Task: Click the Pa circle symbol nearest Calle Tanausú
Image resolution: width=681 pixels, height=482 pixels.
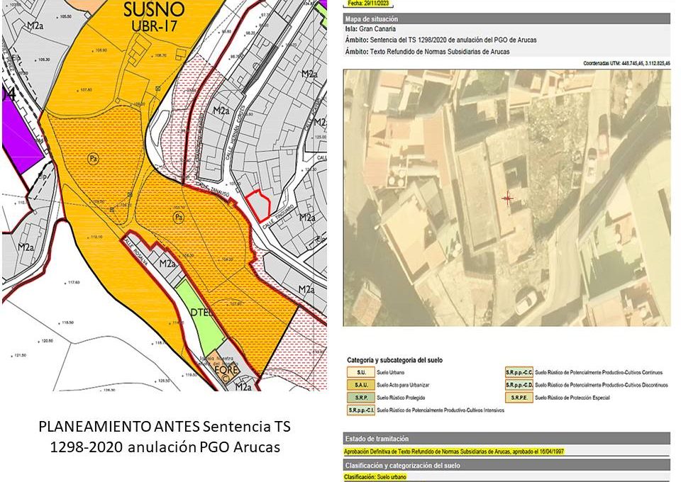Action: point(179,216)
